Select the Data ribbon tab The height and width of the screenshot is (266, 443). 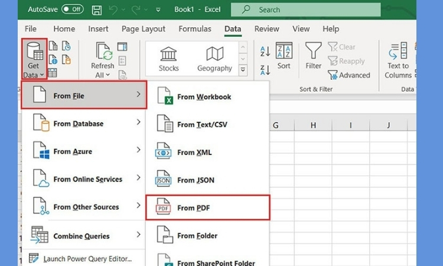click(233, 29)
